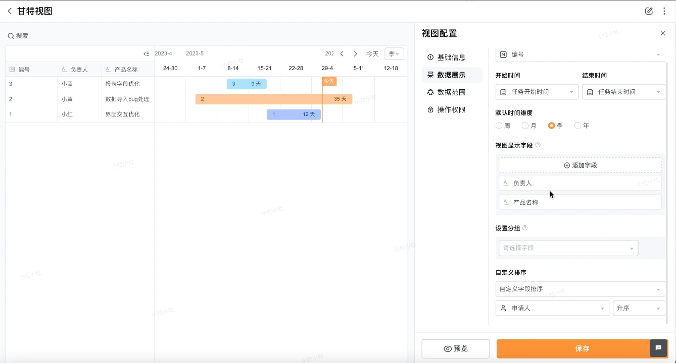Go to the previous time range in the Gantt chart
The image size is (676, 363).
click(x=342, y=54)
